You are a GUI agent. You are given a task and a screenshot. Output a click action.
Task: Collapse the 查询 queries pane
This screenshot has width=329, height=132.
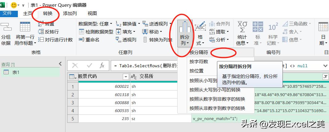click(x=60, y=64)
